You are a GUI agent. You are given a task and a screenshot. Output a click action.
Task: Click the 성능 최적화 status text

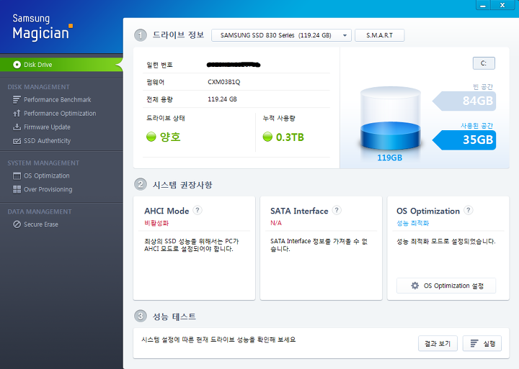point(413,223)
